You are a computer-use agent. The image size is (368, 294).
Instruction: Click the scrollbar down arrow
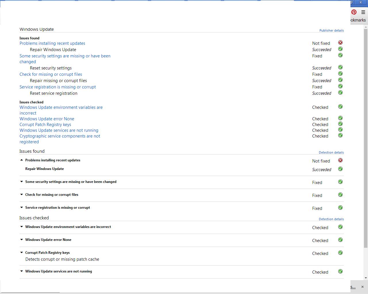tap(366, 278)
